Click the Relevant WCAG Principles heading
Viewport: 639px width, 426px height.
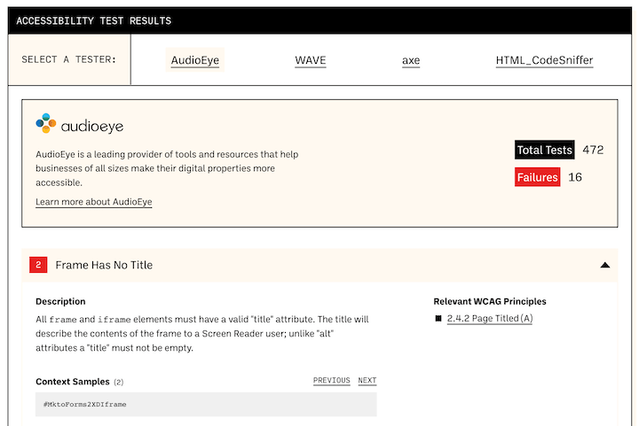[490, 301]
